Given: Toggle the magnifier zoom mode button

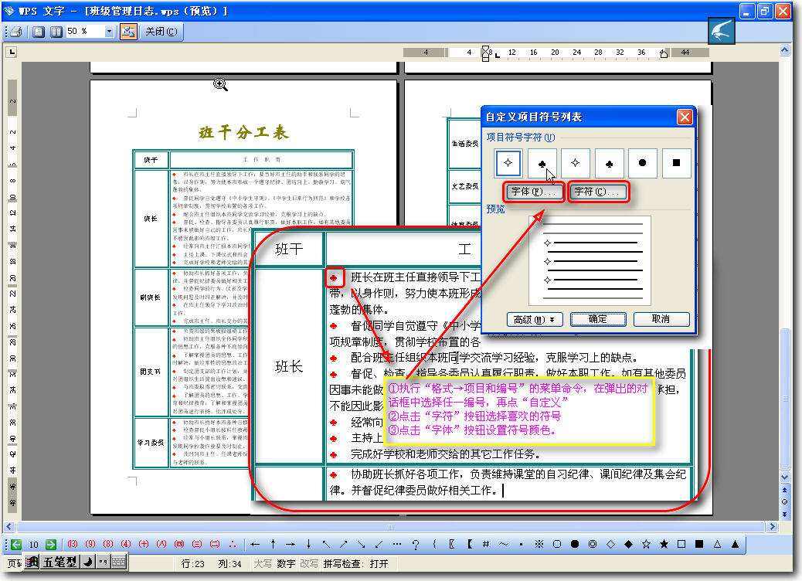Looking at the screenshot, I should [128, 32].
